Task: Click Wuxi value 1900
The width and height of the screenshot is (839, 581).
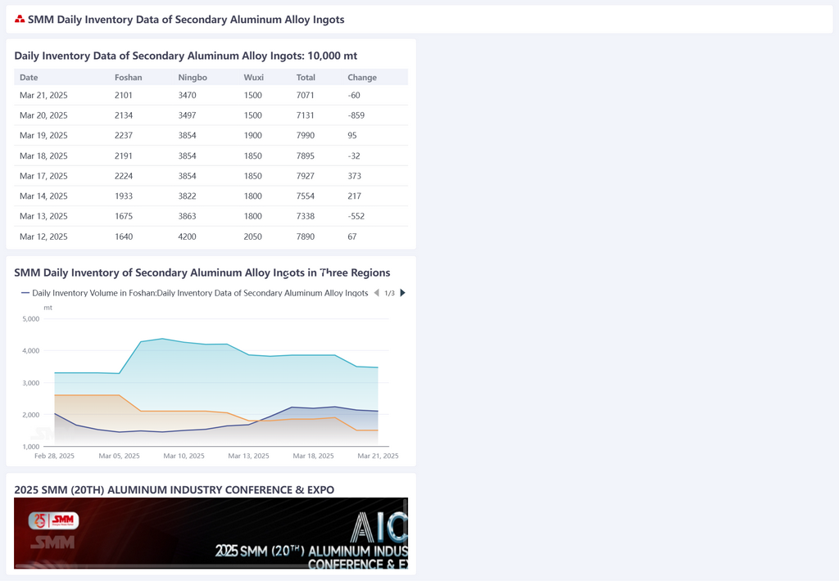Action: pyautogui.click(x=253, y=135)
